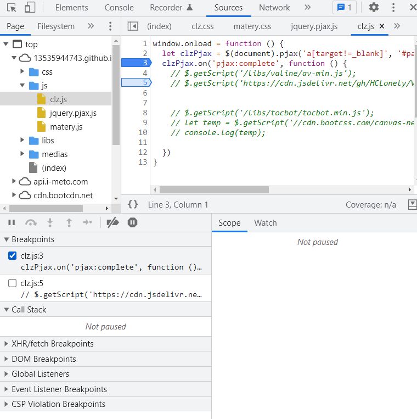Viewport: 417px width, 419px height.
Task: Expand the css folder
Action: pos(23,72)
